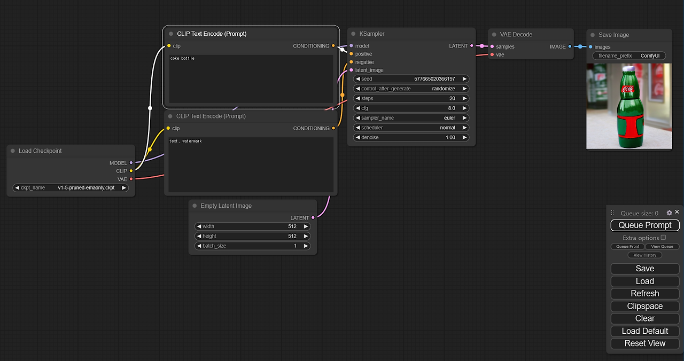Collapse the Save Image node title dot
Image resolution: width=684 pixels, height=361 pixels.
pos(592,35)
